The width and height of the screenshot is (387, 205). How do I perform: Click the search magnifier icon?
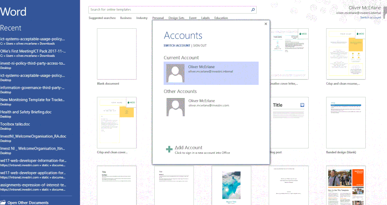253,10
